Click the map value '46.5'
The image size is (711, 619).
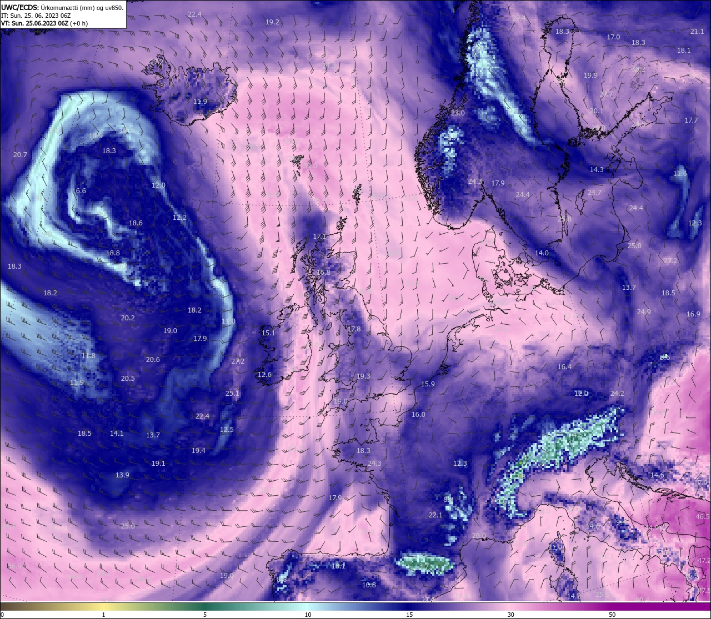703,517
